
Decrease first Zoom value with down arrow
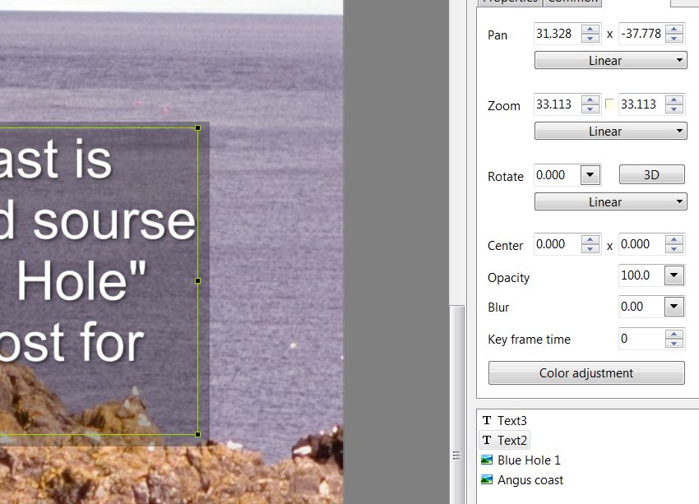590,109
